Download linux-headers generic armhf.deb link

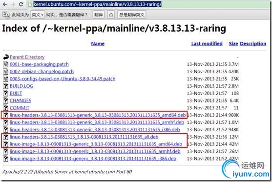pyautogui.click(x=97, y=122)
